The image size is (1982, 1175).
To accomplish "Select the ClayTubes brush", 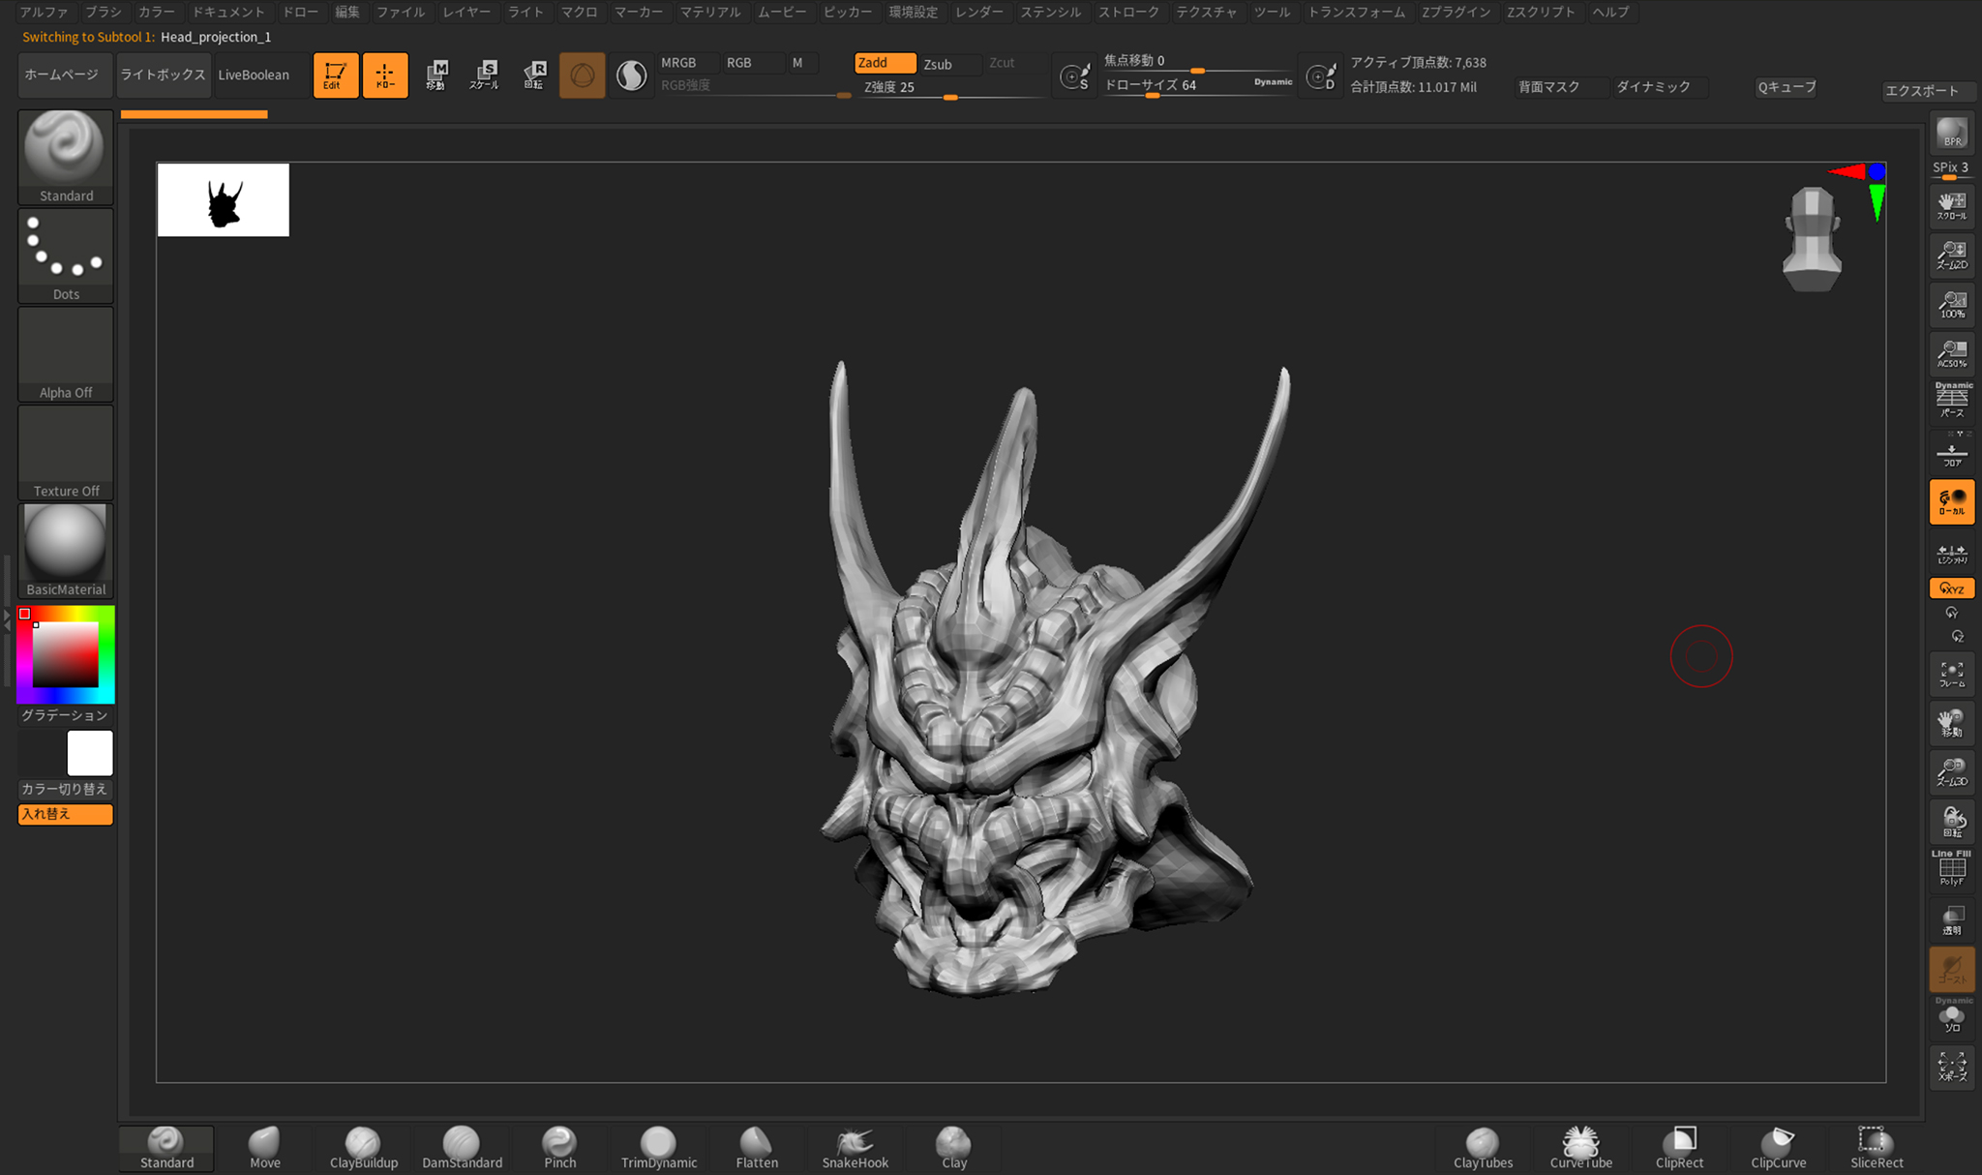I will pos(1482,1145).
